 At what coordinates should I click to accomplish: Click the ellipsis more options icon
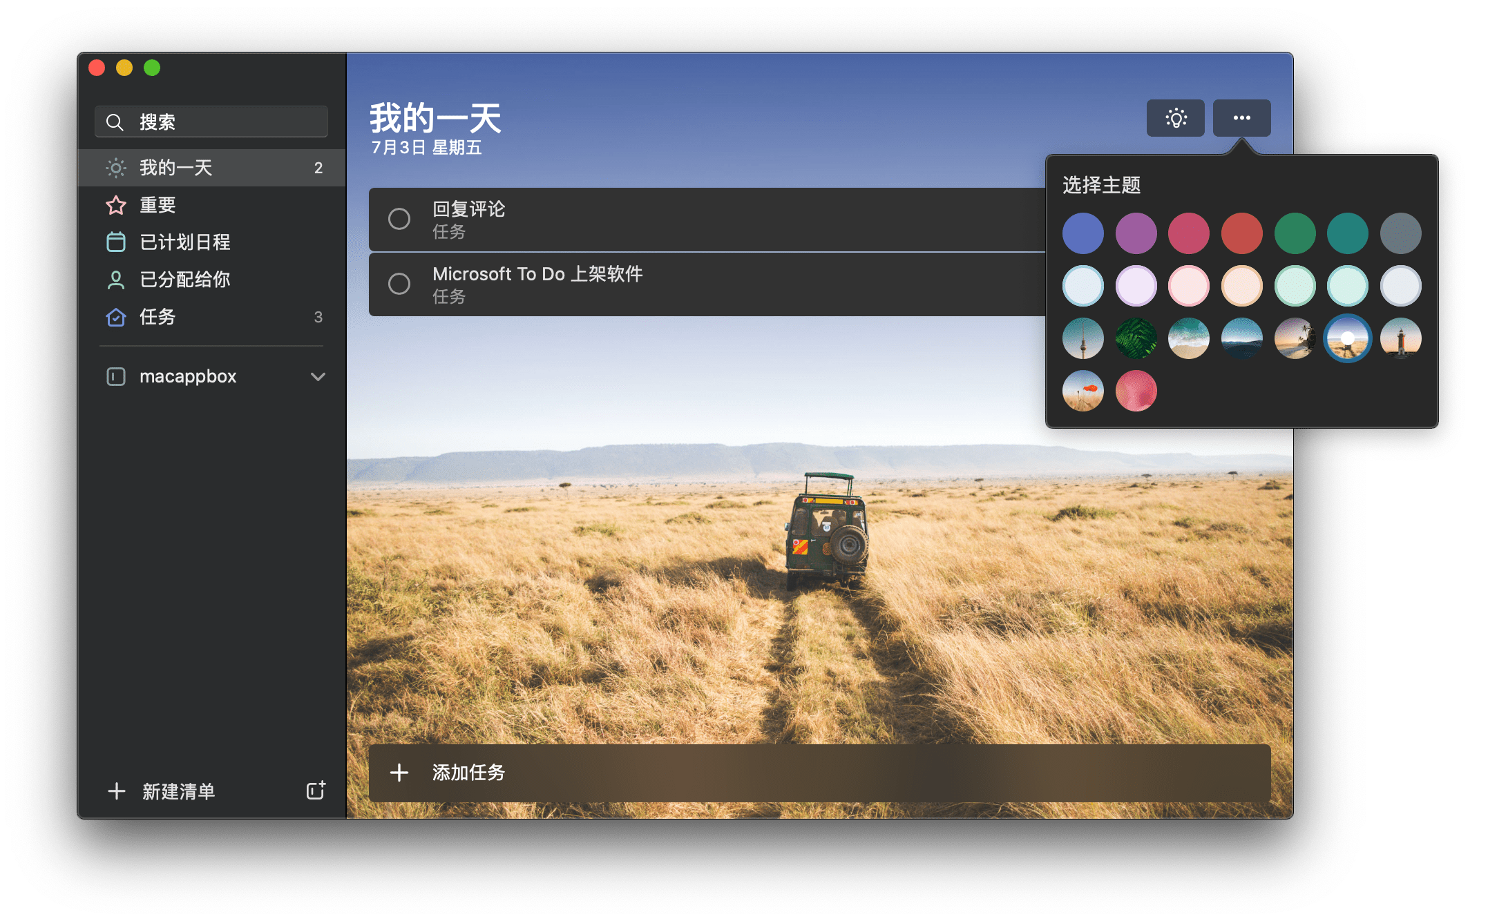click(1241, 117)
